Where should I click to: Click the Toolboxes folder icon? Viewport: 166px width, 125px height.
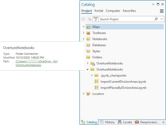[88, 33]
